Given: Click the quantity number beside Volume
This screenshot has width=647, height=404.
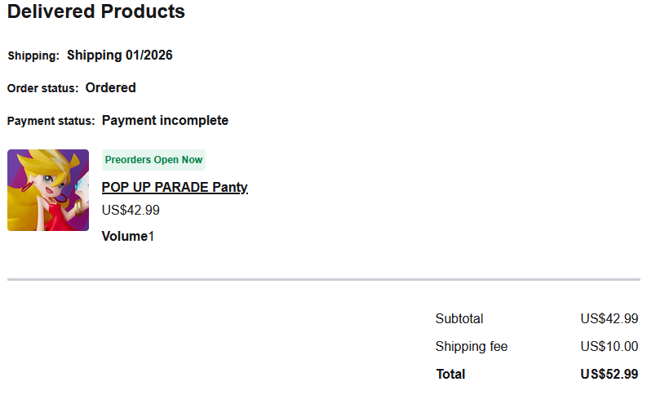Looking at the screenshot, I should pyautogui.click(x=151, y=237).
